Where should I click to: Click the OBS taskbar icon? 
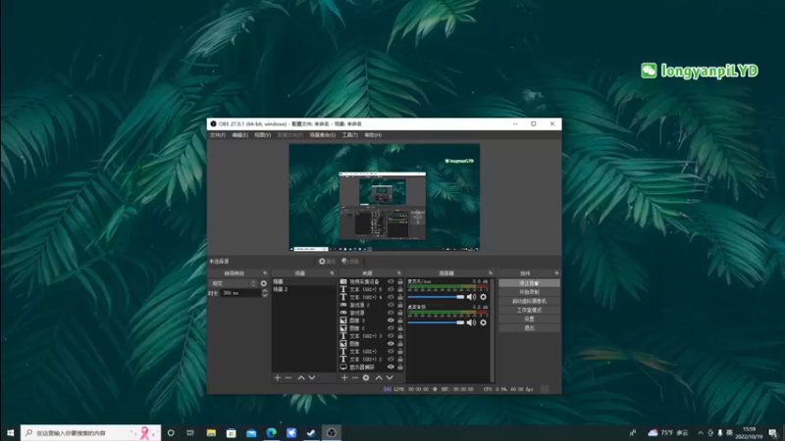coord(332,433)
